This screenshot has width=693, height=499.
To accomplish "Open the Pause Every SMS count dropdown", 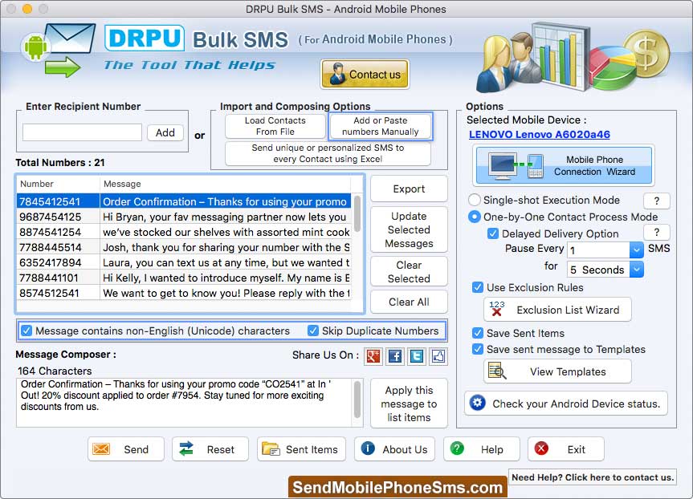I will tap(636, 250).
